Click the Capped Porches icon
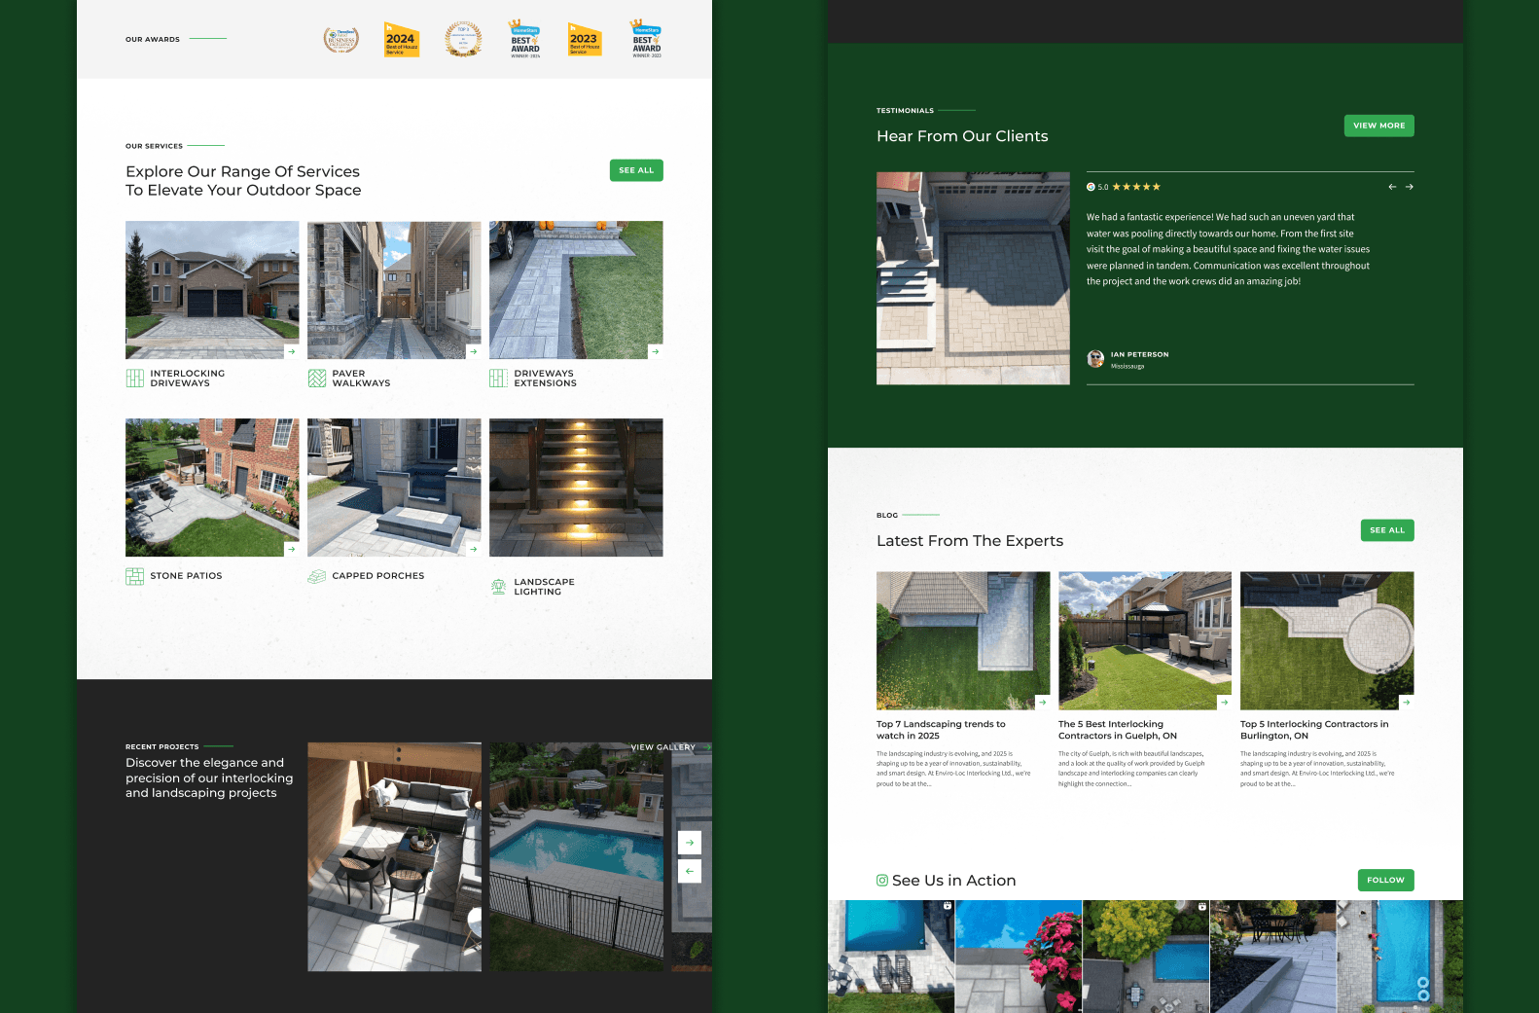Viewport: 1539px width, 1013px height. coord(316,576)
